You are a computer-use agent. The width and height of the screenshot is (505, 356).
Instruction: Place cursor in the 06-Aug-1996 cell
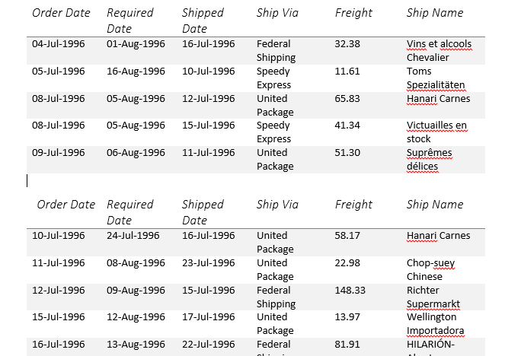136,153
